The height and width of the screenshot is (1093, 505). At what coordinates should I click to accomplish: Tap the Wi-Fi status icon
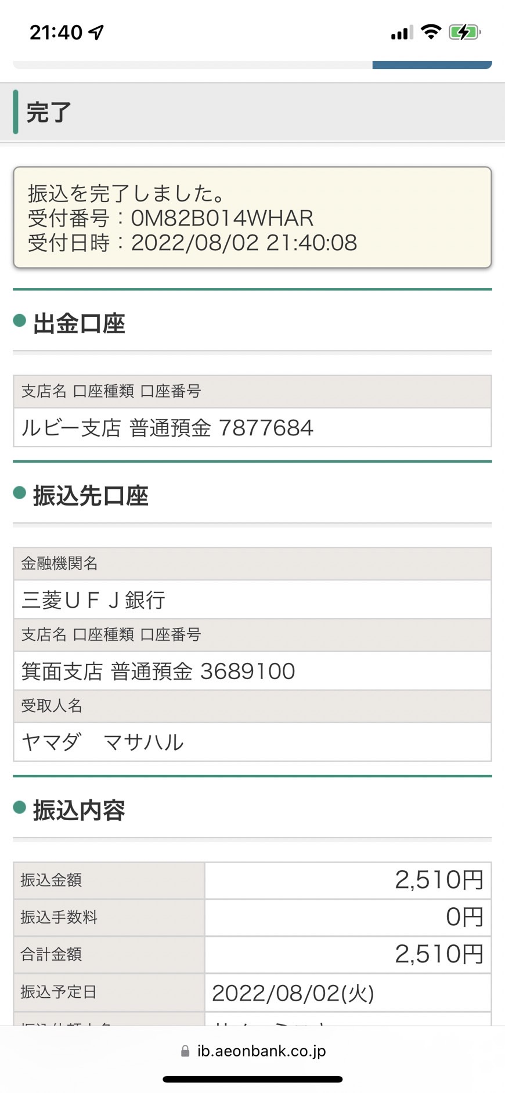pyautogui.click(x=431, y=32)
